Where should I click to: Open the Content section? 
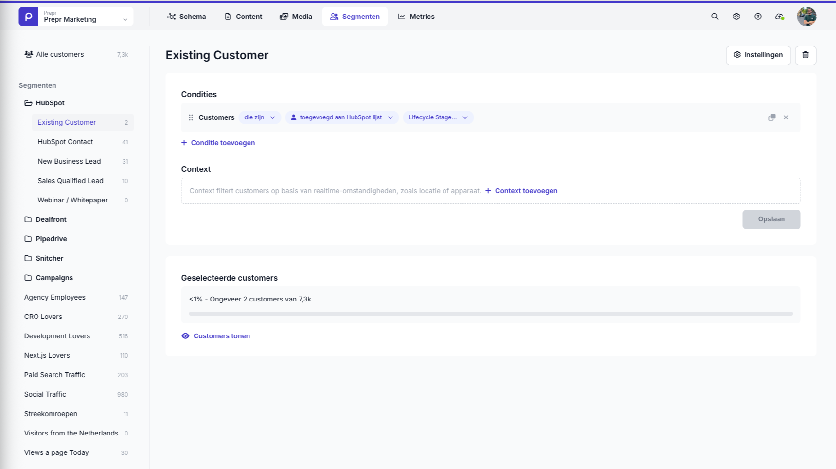(243, 16)
